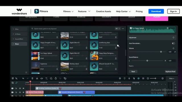Click the plus zoom-in icon on timeline
182x102 pixels.
163,78
